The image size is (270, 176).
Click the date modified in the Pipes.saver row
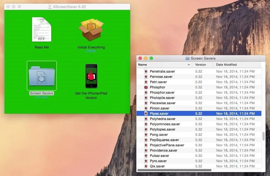[x=235, y=114]
